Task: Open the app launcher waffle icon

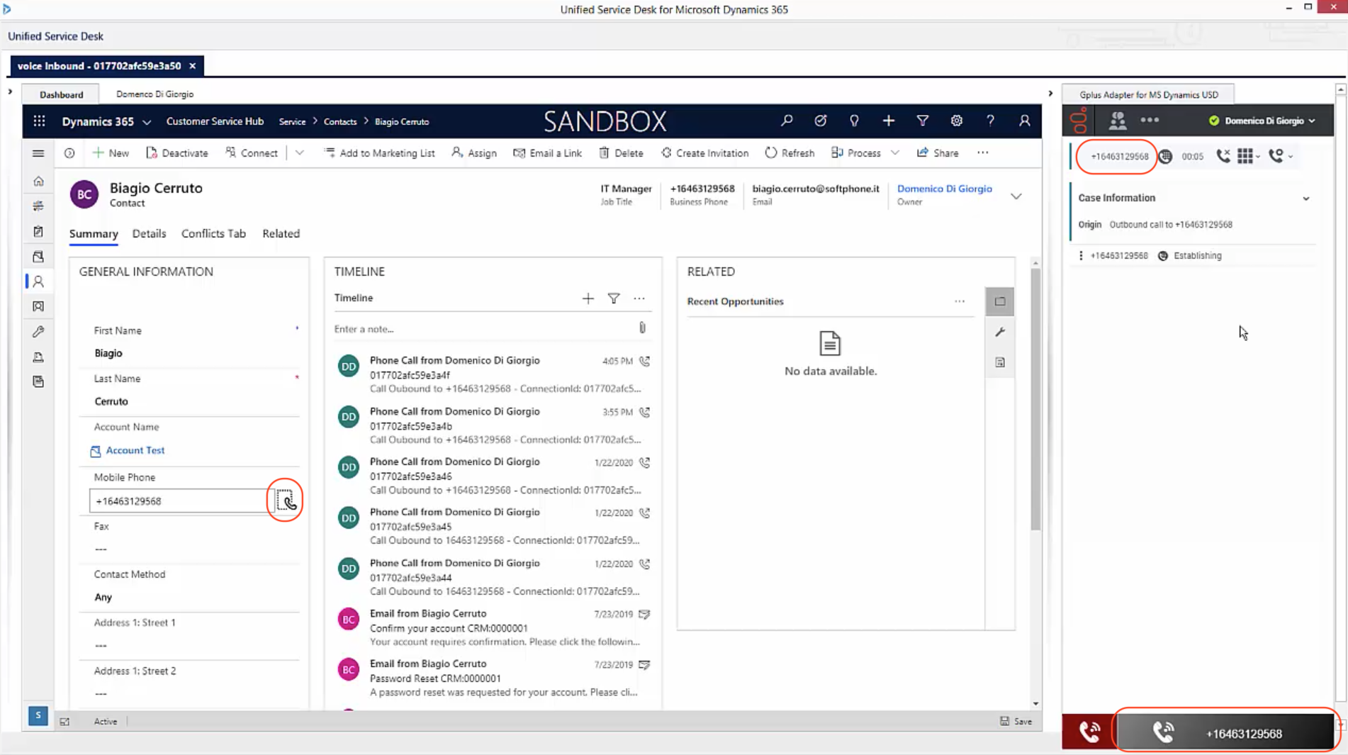Action: tap(39, 121)
